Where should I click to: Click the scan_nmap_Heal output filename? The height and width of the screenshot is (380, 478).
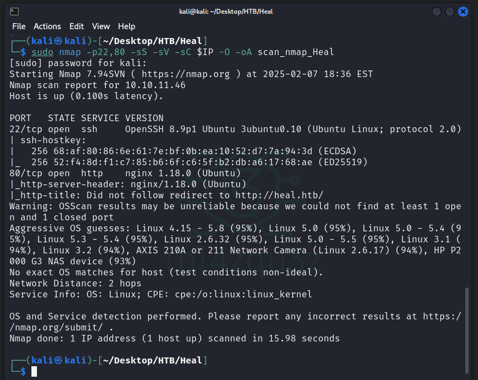[x=296, y=52]
